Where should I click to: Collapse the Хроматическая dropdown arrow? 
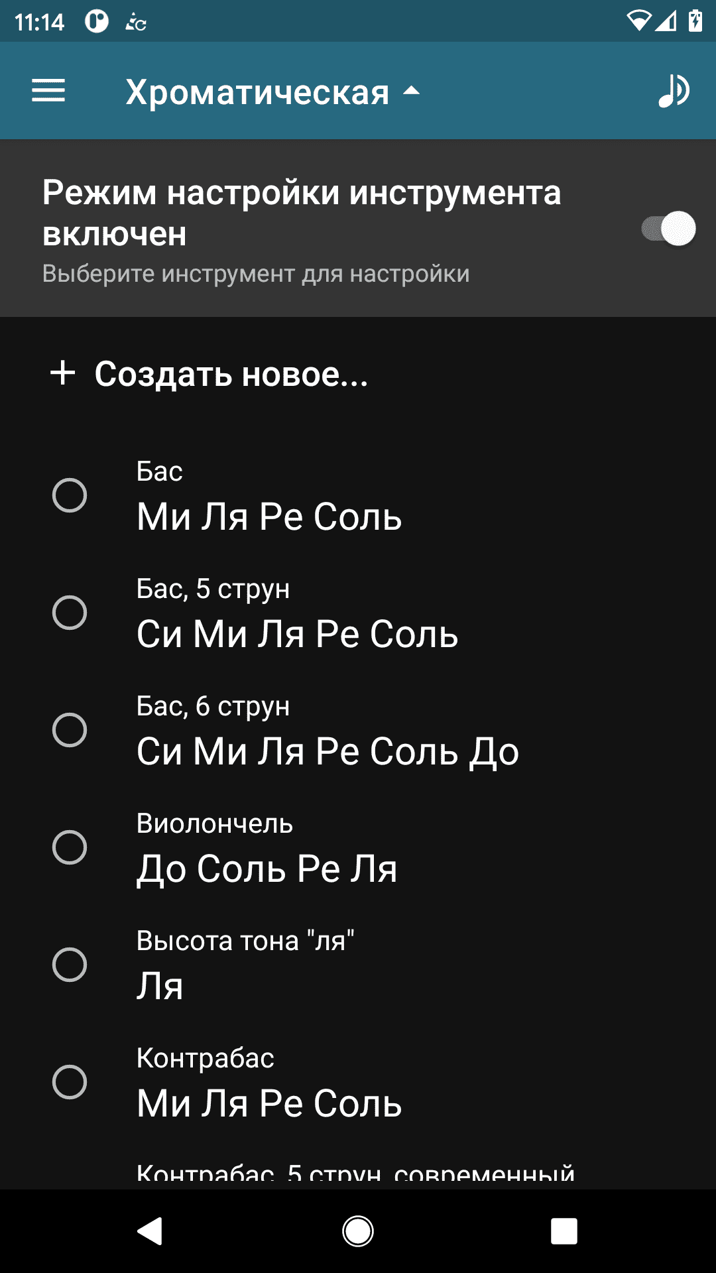(x=412, y=91)
